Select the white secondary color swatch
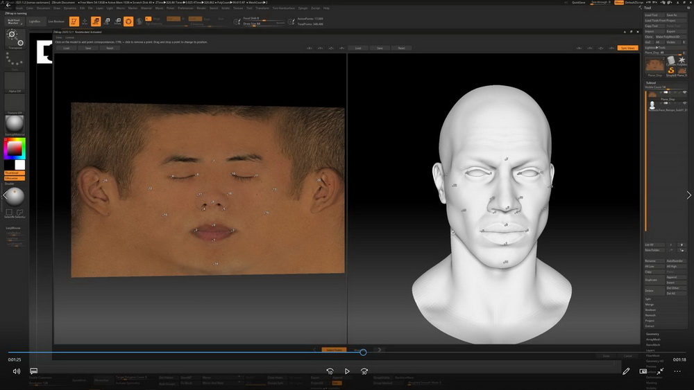Screen dimensions: 694x390 pos(20,165)
